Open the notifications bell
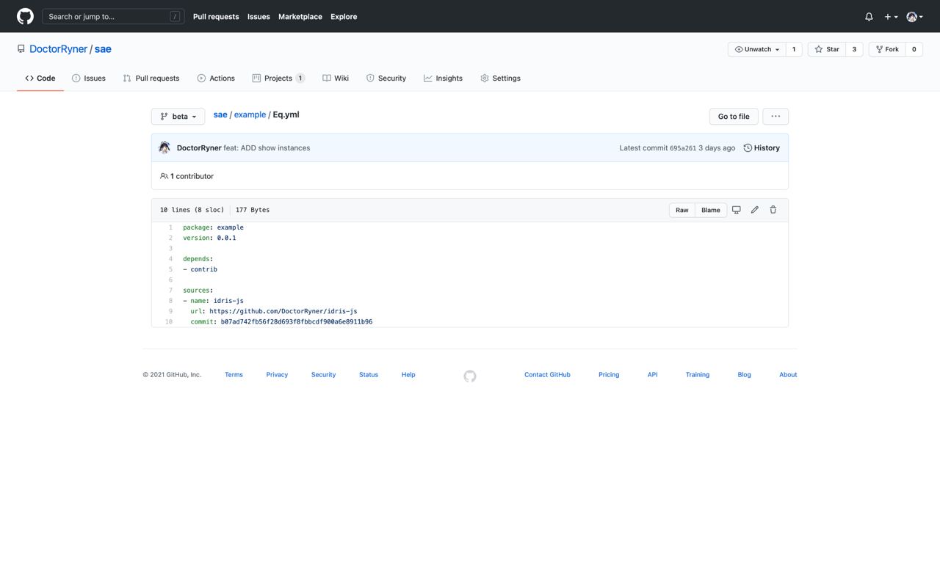The image size is (940, 587). click(869, 16)
